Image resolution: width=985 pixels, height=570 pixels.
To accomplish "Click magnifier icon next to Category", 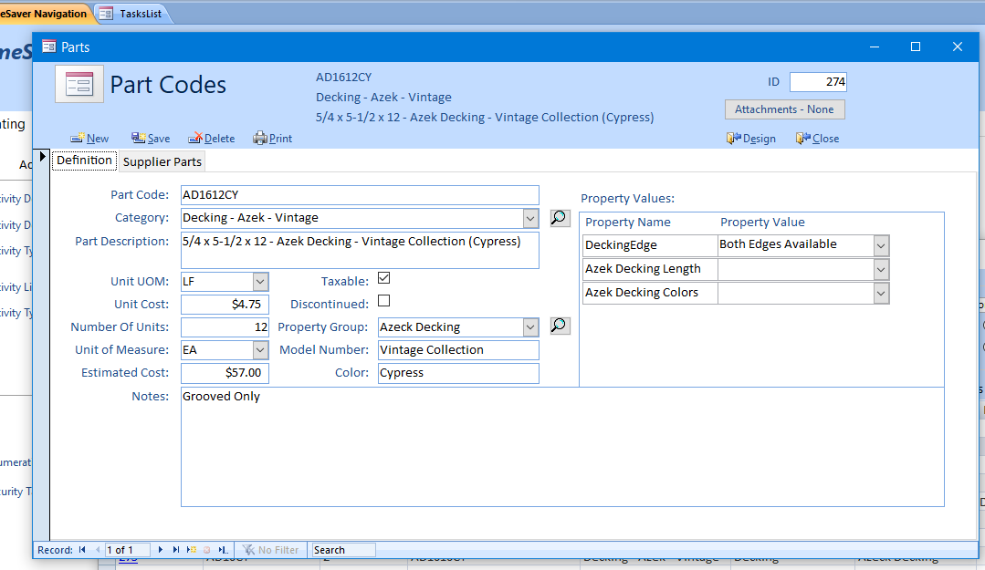I will coord(560,218).
